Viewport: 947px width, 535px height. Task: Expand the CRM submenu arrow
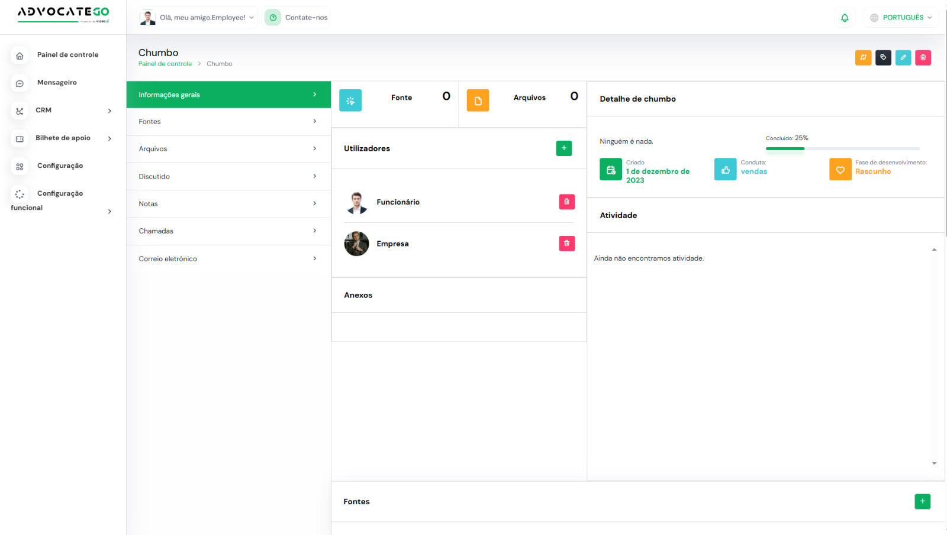(109, 111)
